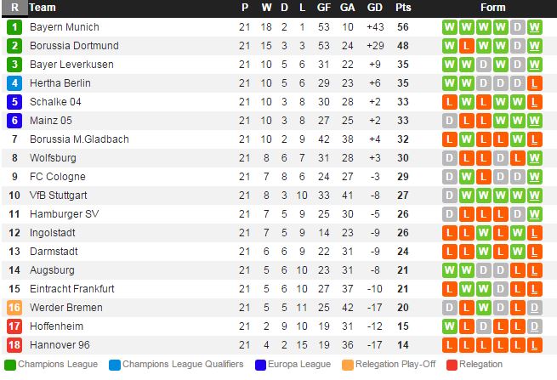Screen dimensions: 557x380
Task: Click Bayern Munich's rank 1 badge
Action: pyautogui.click(x=14, y=27)
